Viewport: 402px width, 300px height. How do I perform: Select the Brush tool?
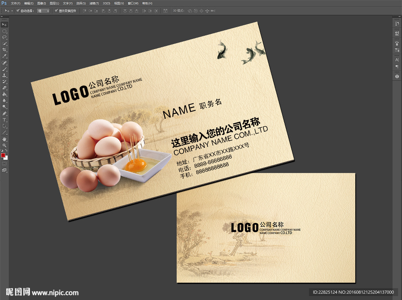coord(4,69)
